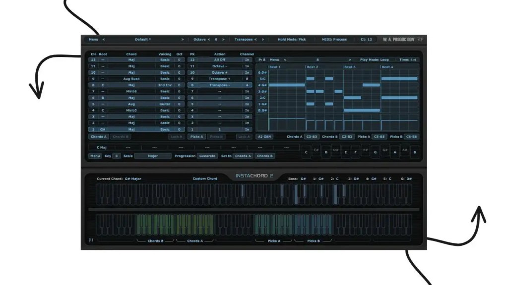Select the D note key button
The width and height of the screenshot is (508, 285).
tap(326, 152)
